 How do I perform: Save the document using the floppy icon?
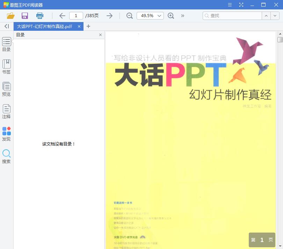click(25, 16)
